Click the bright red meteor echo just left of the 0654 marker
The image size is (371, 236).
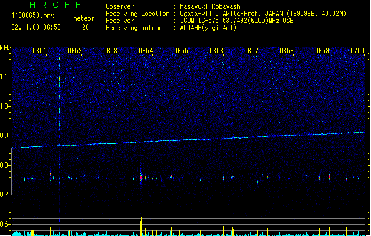(141, 178)
